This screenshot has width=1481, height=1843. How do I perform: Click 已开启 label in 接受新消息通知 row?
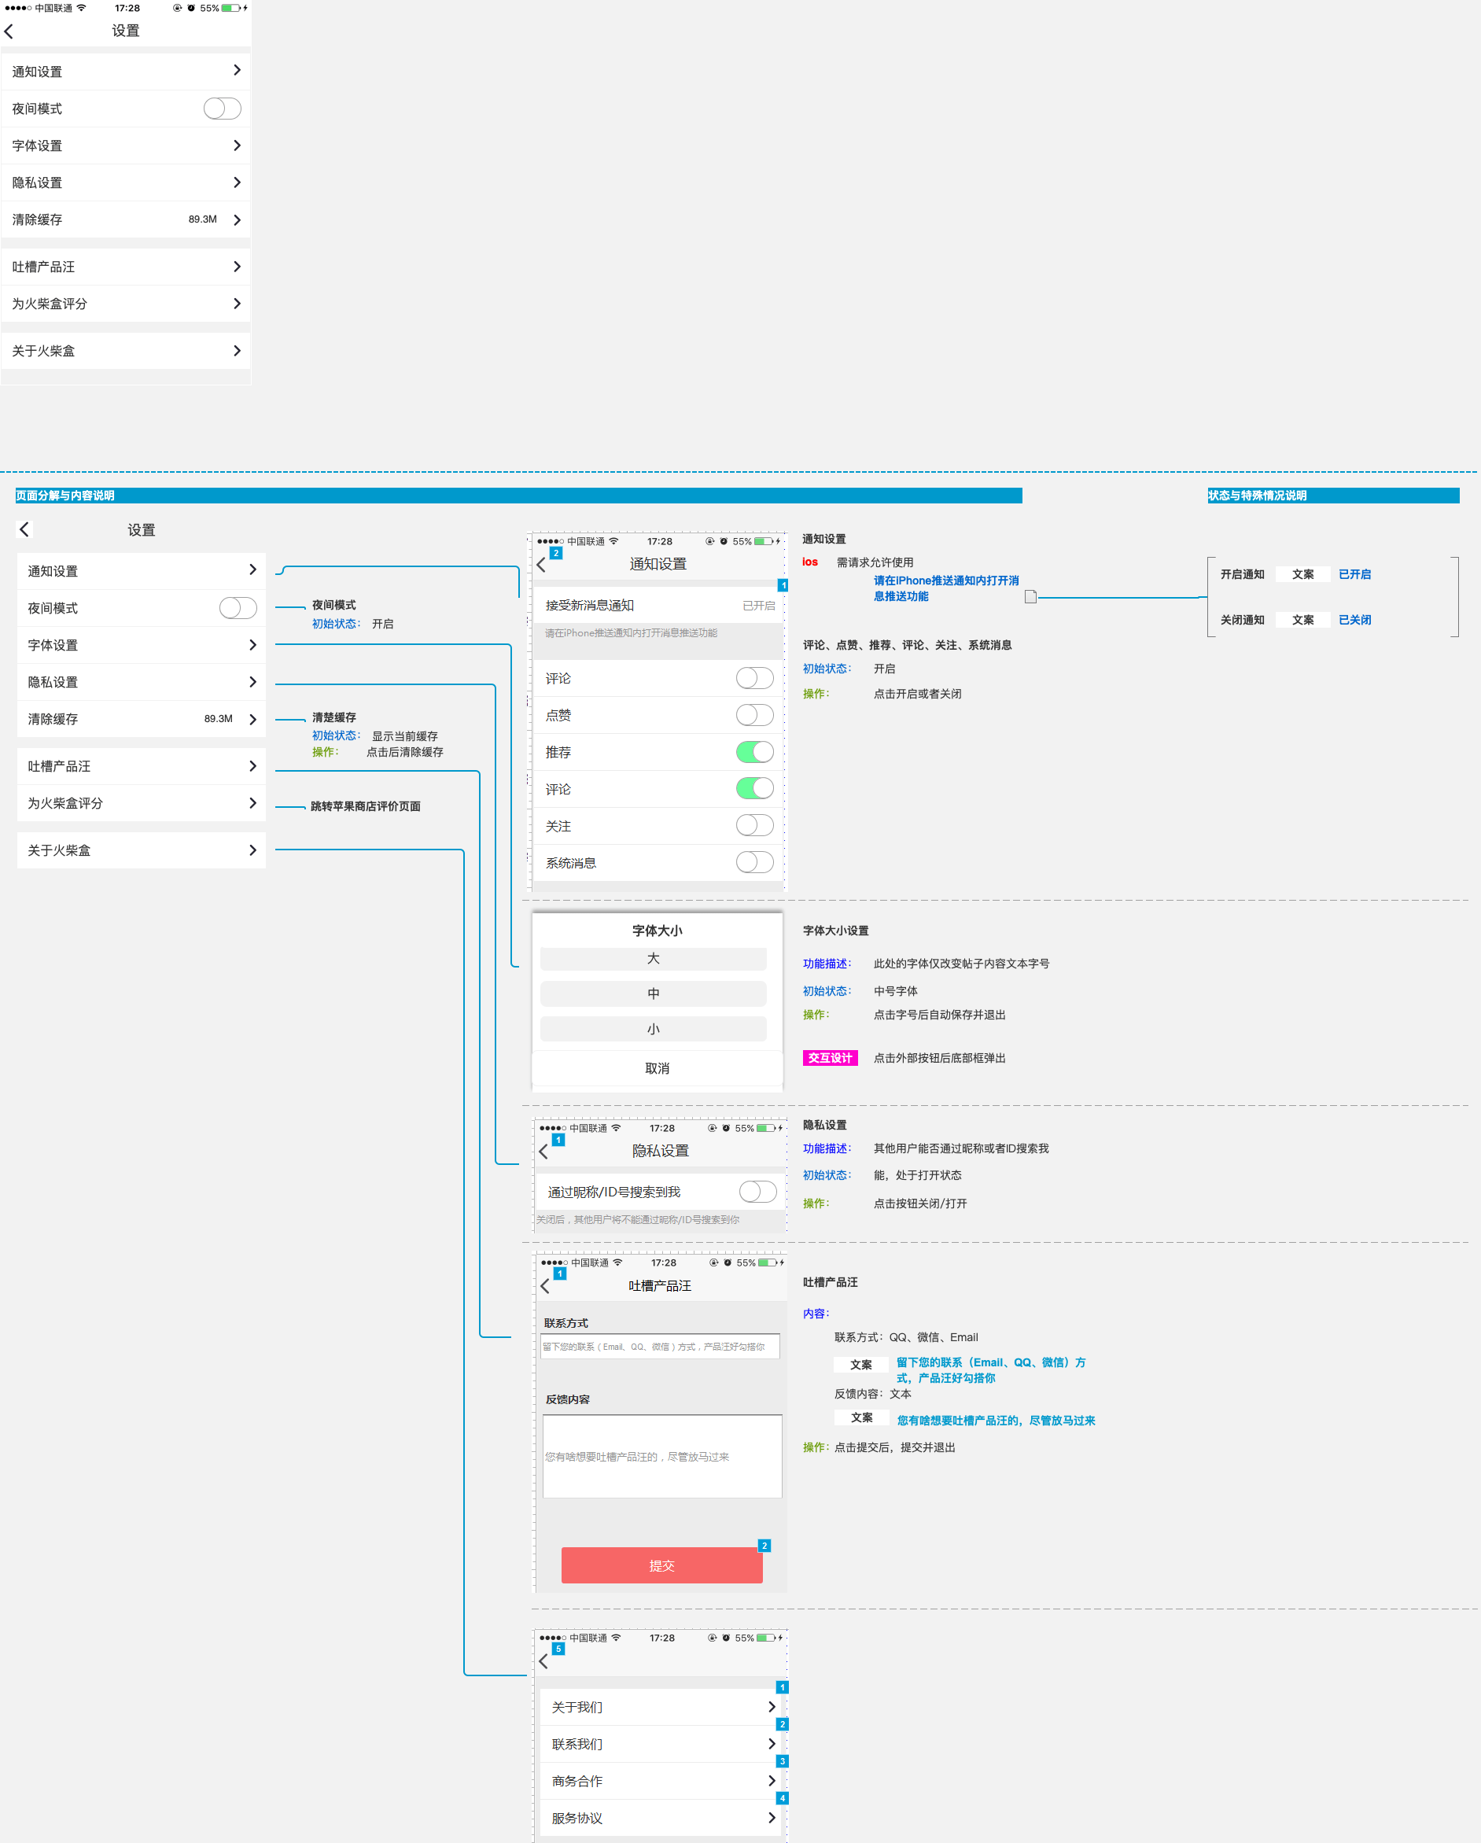click(x=759, y=605)
